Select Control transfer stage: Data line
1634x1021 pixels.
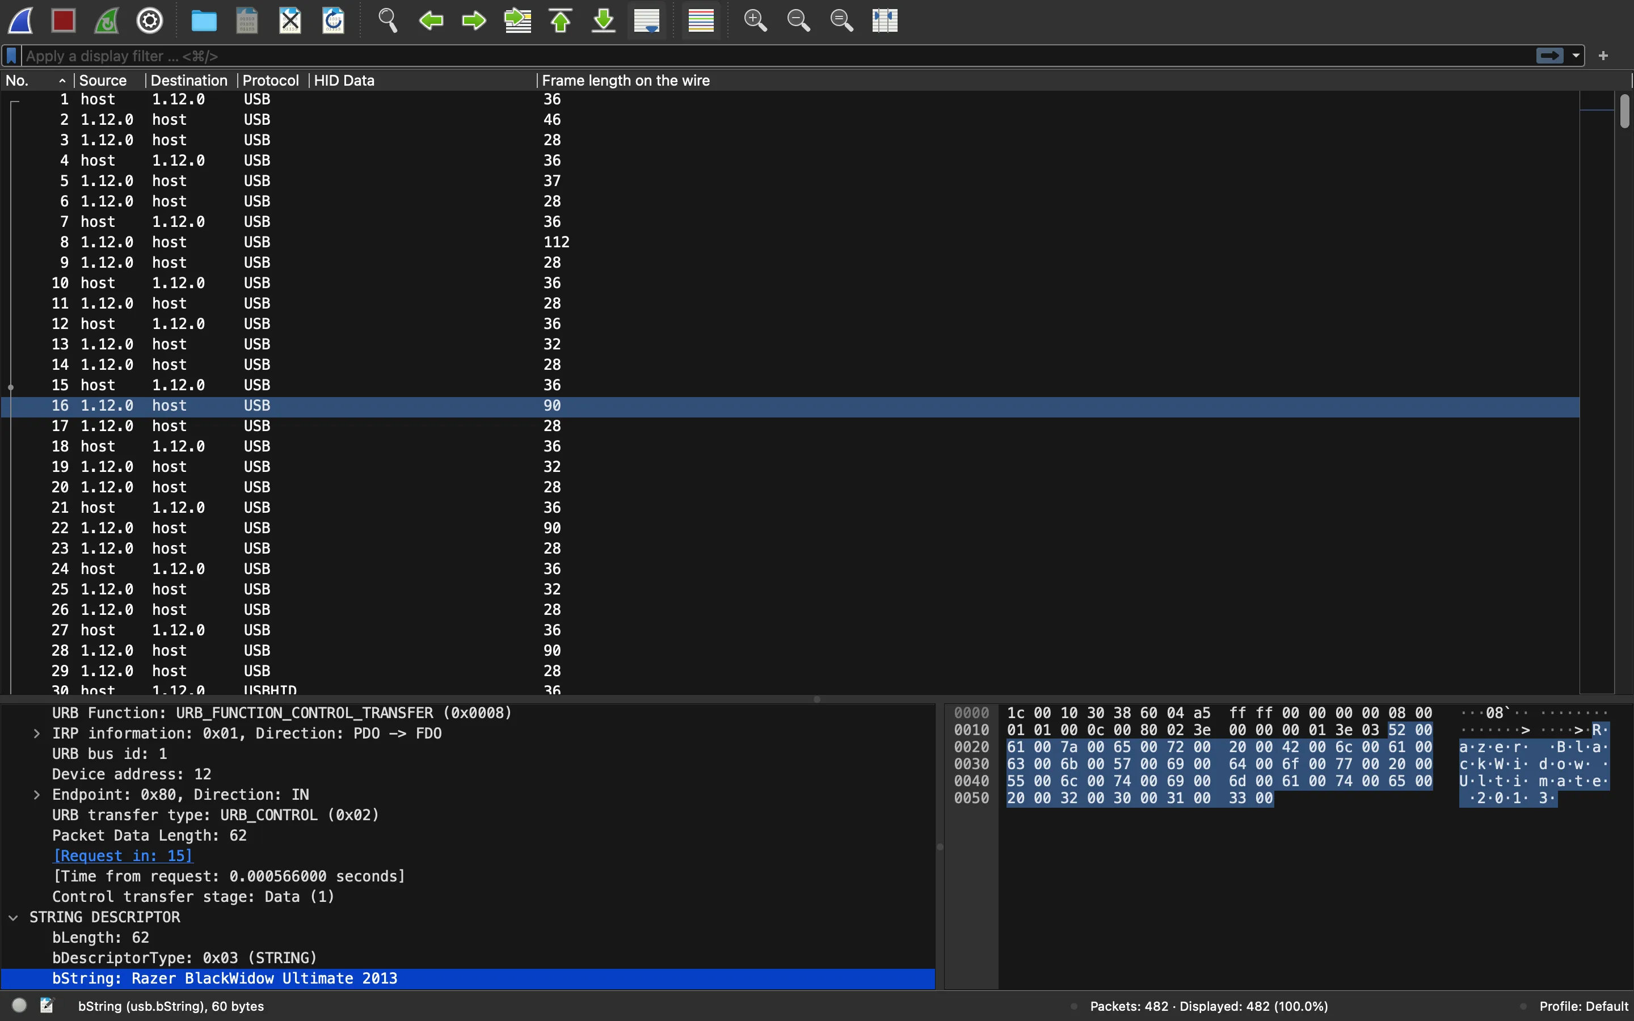coord(468,897)
